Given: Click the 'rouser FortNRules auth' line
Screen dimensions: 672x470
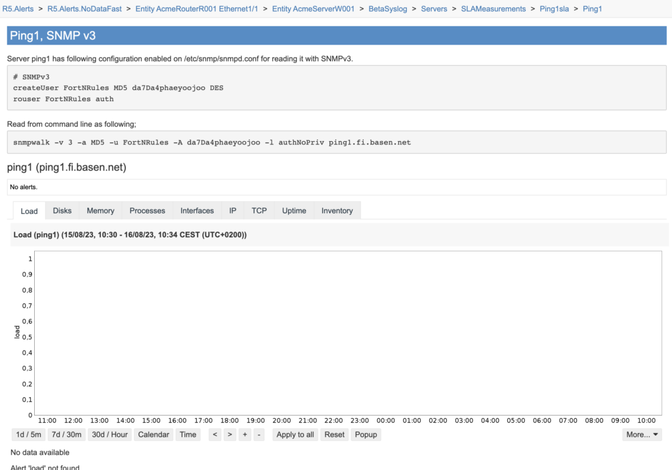Looking at the screenshot, I should 64,99.
